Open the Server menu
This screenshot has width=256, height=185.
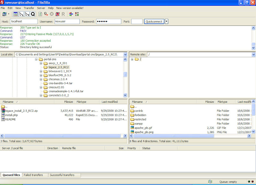click(41, 8)
